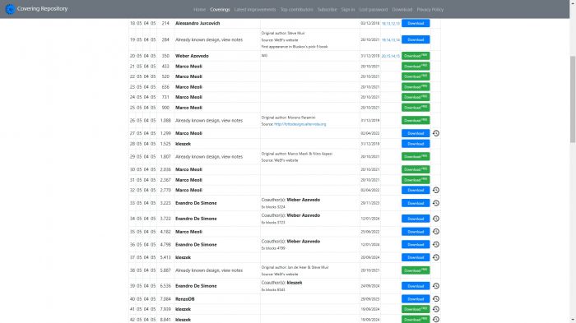View history of row 33 with 3,223 blocks

click(x=436, y=203)
